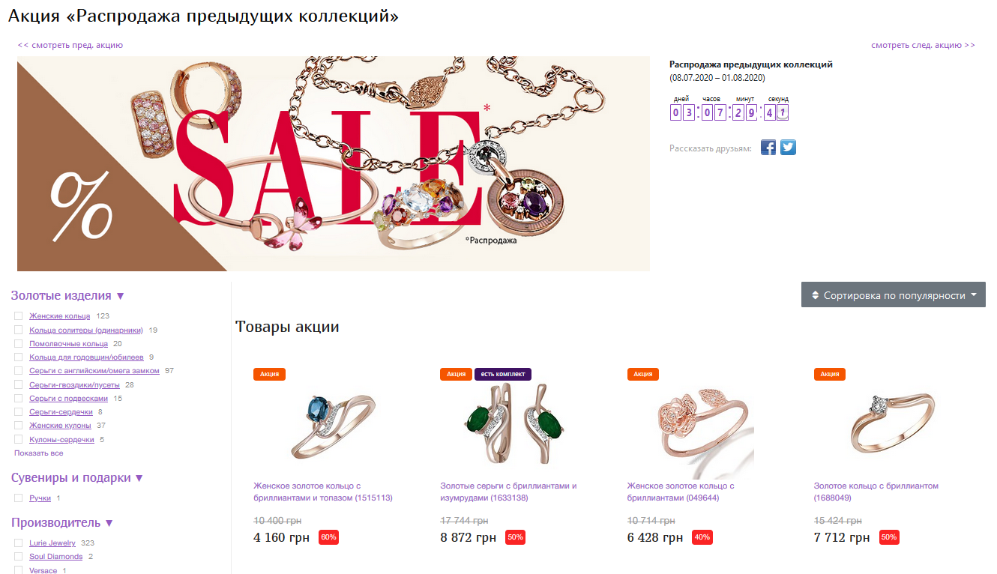
Task: Open 'Золотые серьги с бриллиантами и изумрудами' link
Action: (x=508, y=492)
